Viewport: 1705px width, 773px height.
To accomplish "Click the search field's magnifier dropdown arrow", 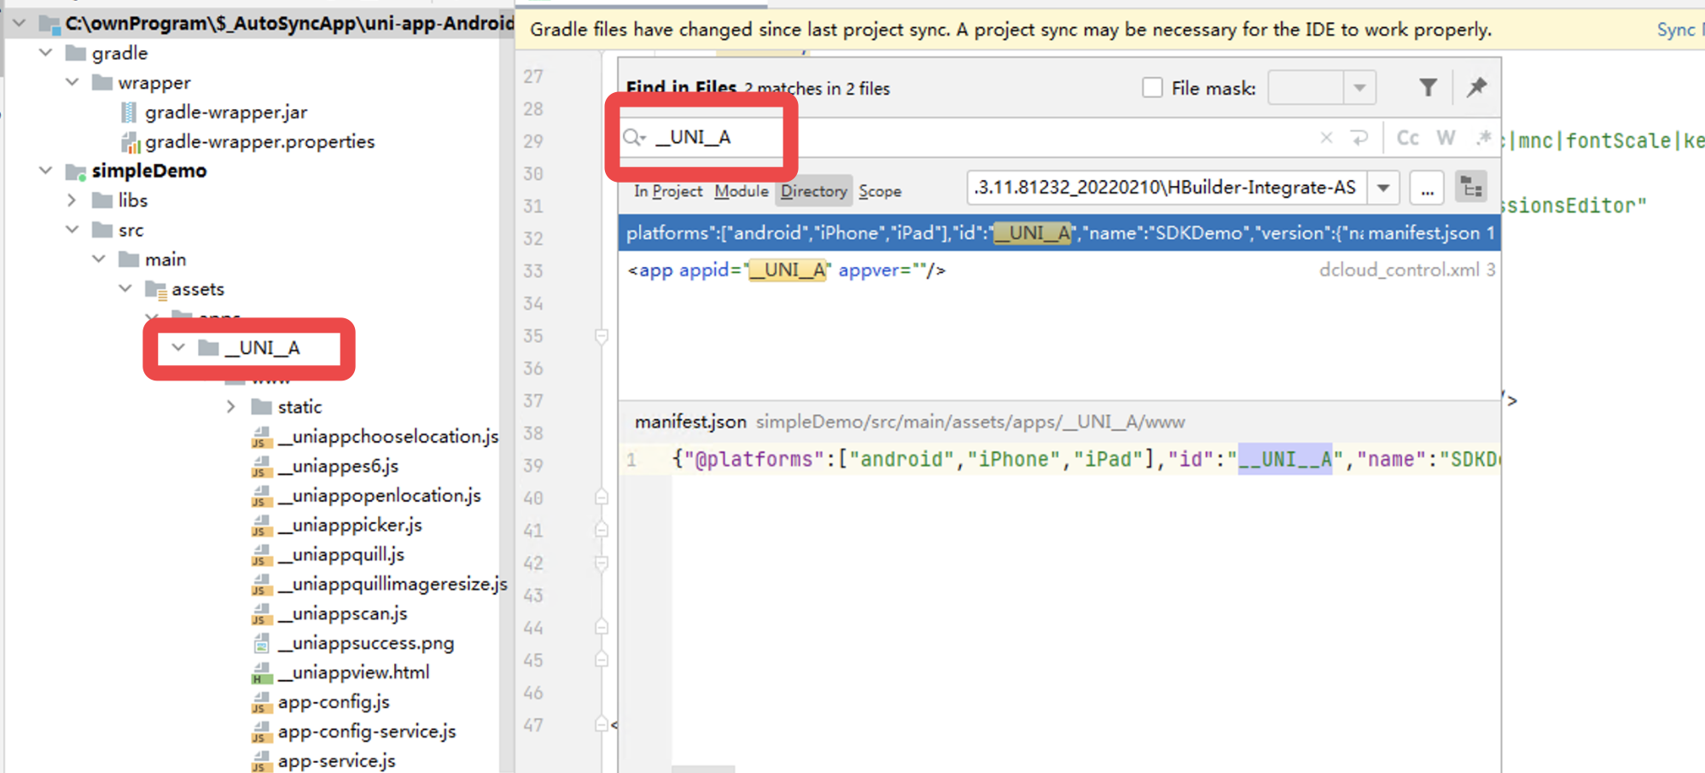I will click(644, 139).
